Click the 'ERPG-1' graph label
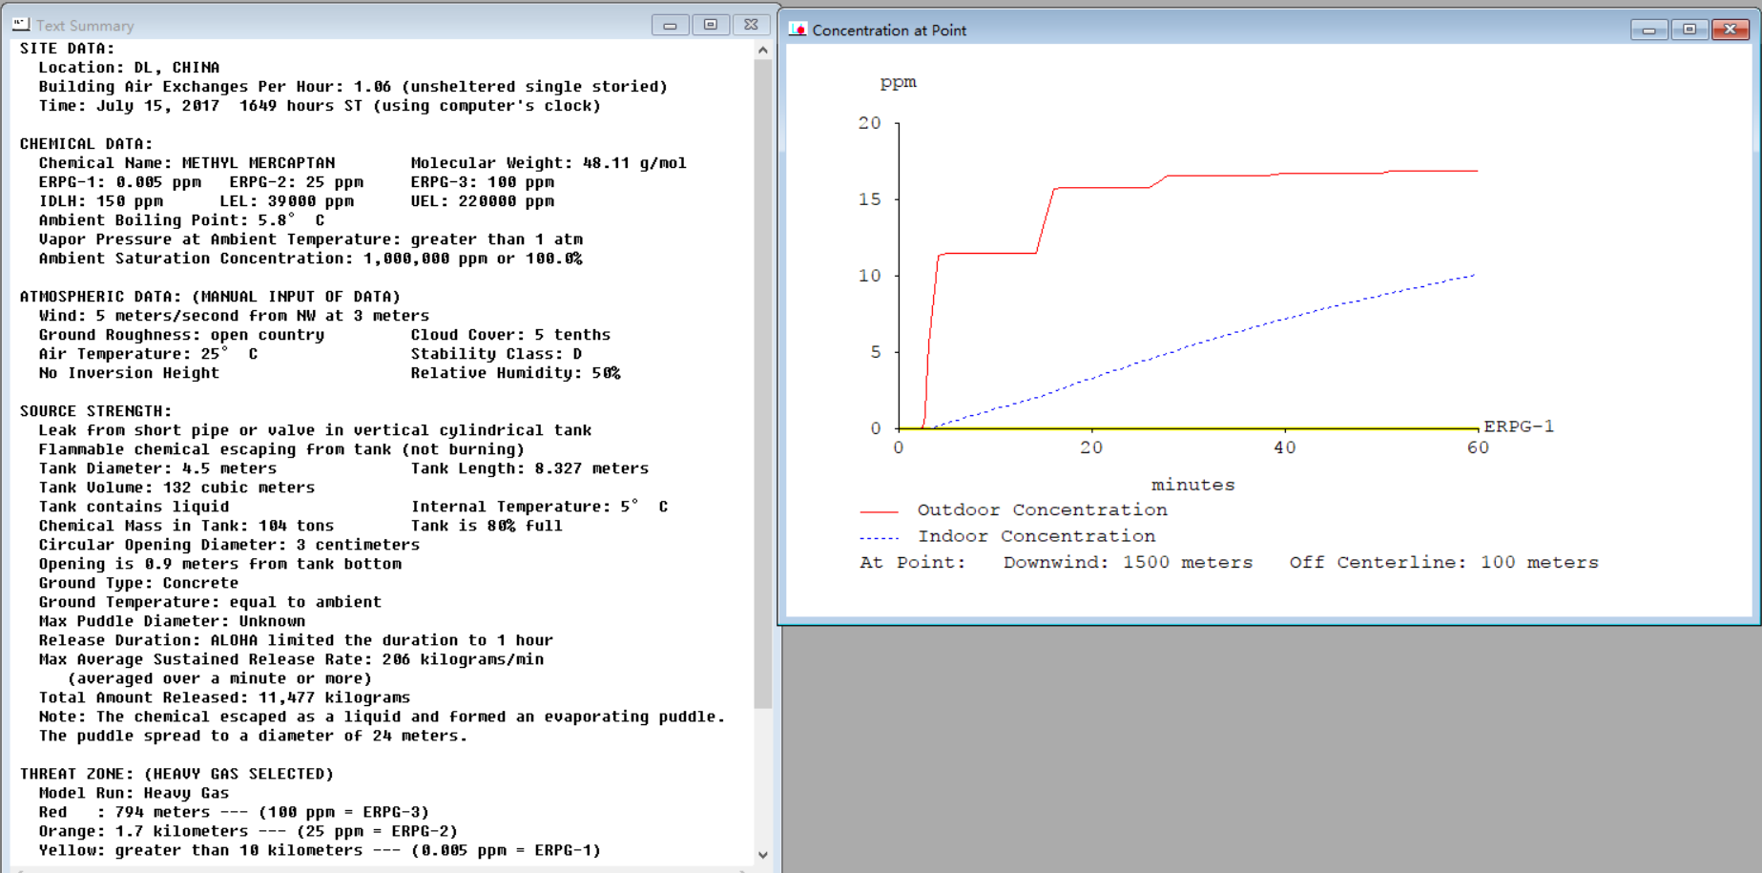This screenshot has width=1762, height=873. (x=1519, y=426)
